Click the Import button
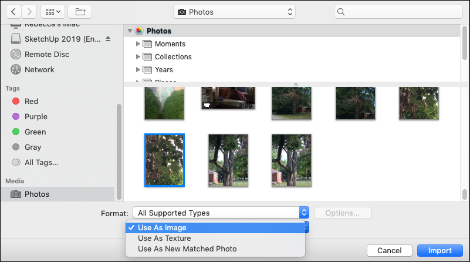 click(439, 251)
